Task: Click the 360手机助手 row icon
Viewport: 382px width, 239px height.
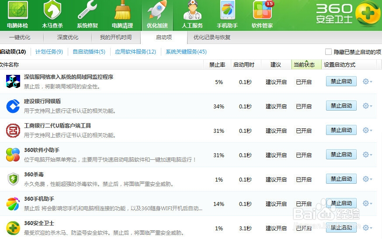Action: click(x=13, y=203)
